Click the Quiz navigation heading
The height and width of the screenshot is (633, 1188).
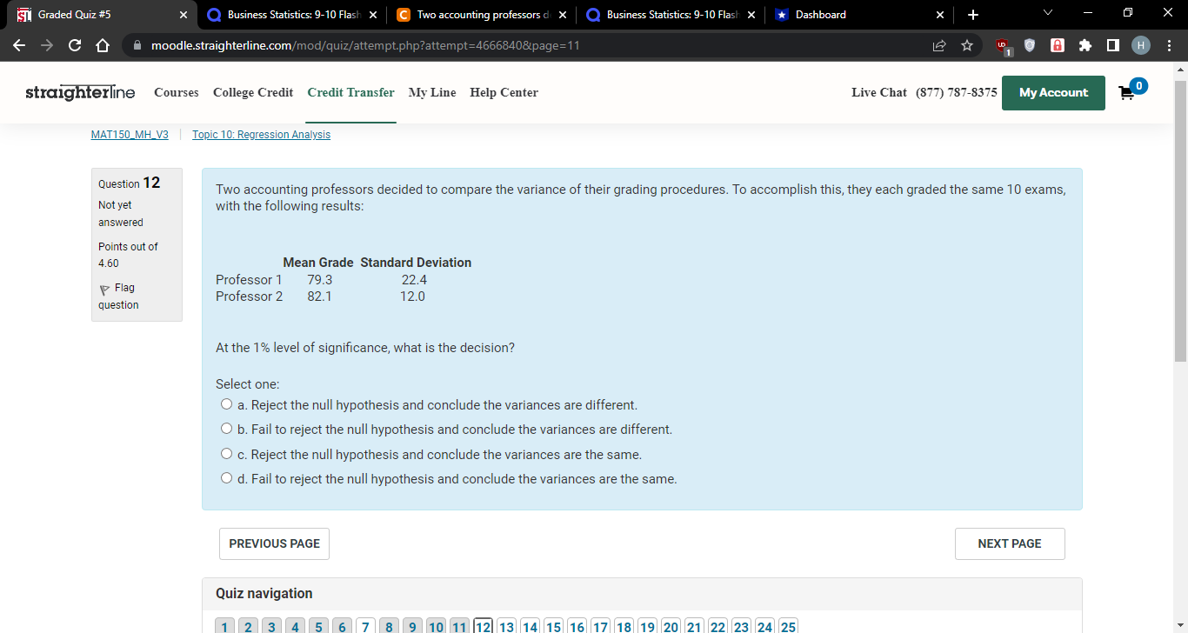[264, 594]
